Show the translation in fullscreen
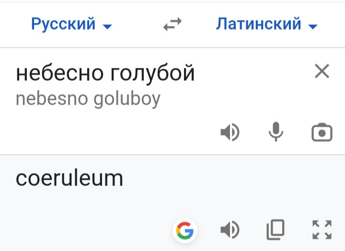Viewport: 345px width, 251px height. click(x=322, y=229)
